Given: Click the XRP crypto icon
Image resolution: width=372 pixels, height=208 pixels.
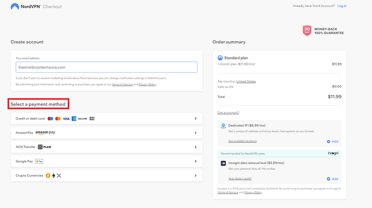Looking at the screenshot, I should pos(59,175).
